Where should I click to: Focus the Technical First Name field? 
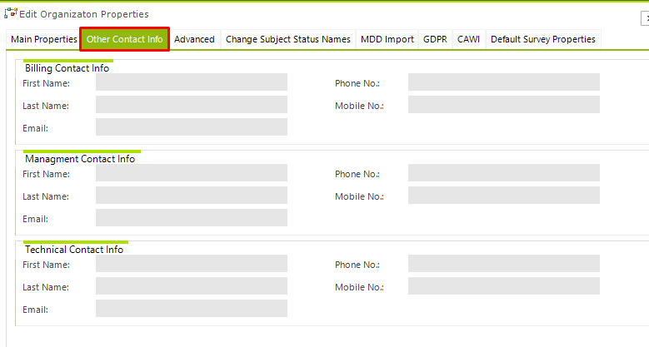pyautogui.click(x=192, y=264)
